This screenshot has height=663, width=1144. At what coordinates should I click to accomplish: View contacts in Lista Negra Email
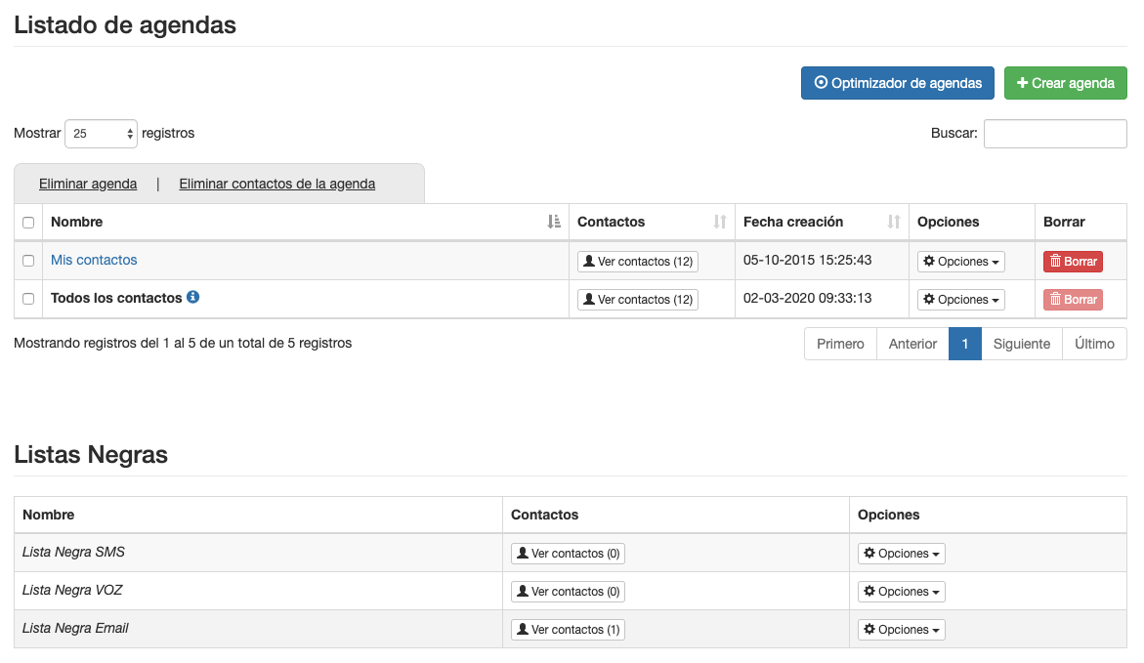click(x=568, y=630)
